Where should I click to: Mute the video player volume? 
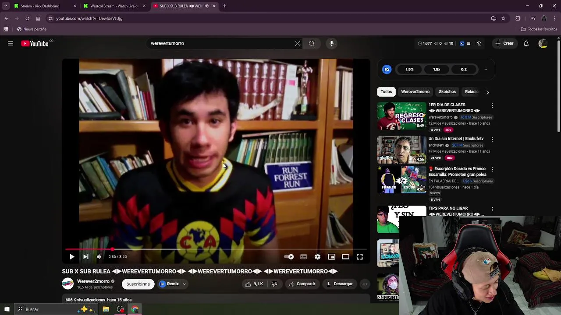click(99, 257)
